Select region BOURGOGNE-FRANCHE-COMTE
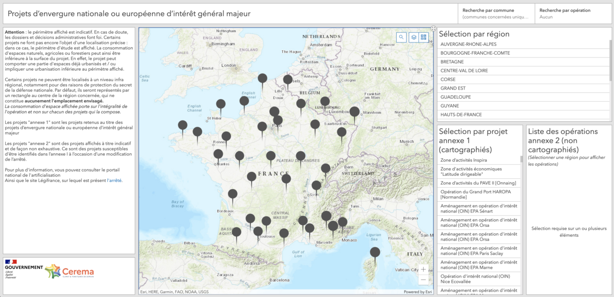Image resolution: width=614 pixels, height=297 pixels. [x=523, y=53]
